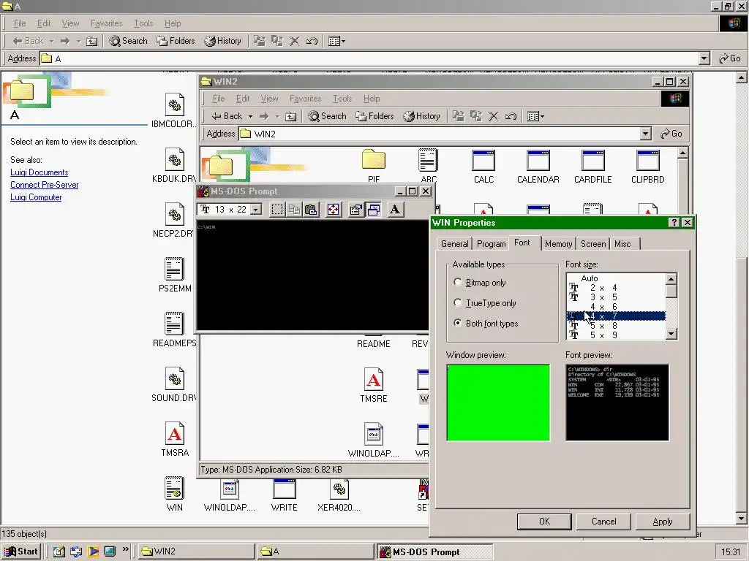This screenshot has width=749, height=561.
Task: Click Go button in WIN2 address bar
Action: point(671,134)
